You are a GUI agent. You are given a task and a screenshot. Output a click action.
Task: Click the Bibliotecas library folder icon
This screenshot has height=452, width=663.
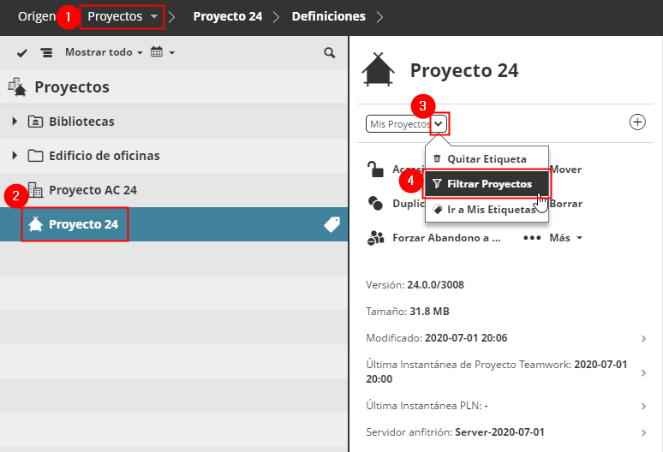35,122
